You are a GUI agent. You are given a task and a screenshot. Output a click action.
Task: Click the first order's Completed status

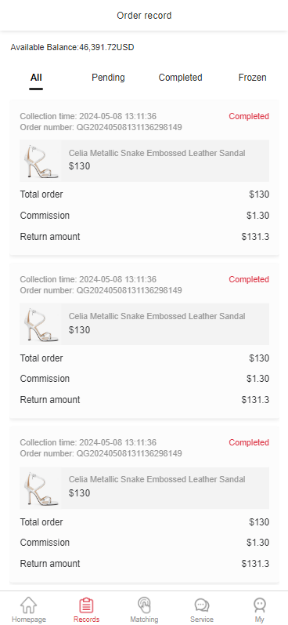coord(249,116)
